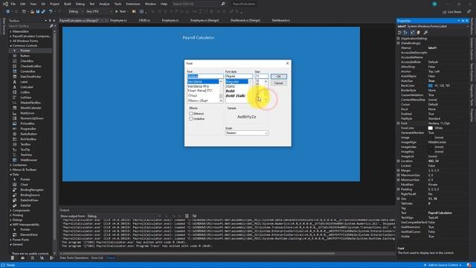Select the Label control in Toolbox
This screenshot has height=268, width=476.
pos(24,82)
